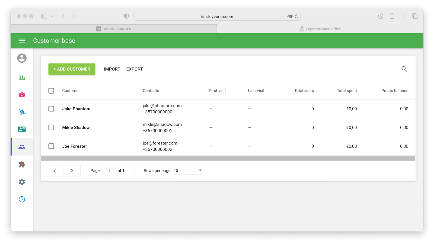Open the Integrations puzzle icon
The width and height of the screenshot is (434, 244).
tap(22, 164)
